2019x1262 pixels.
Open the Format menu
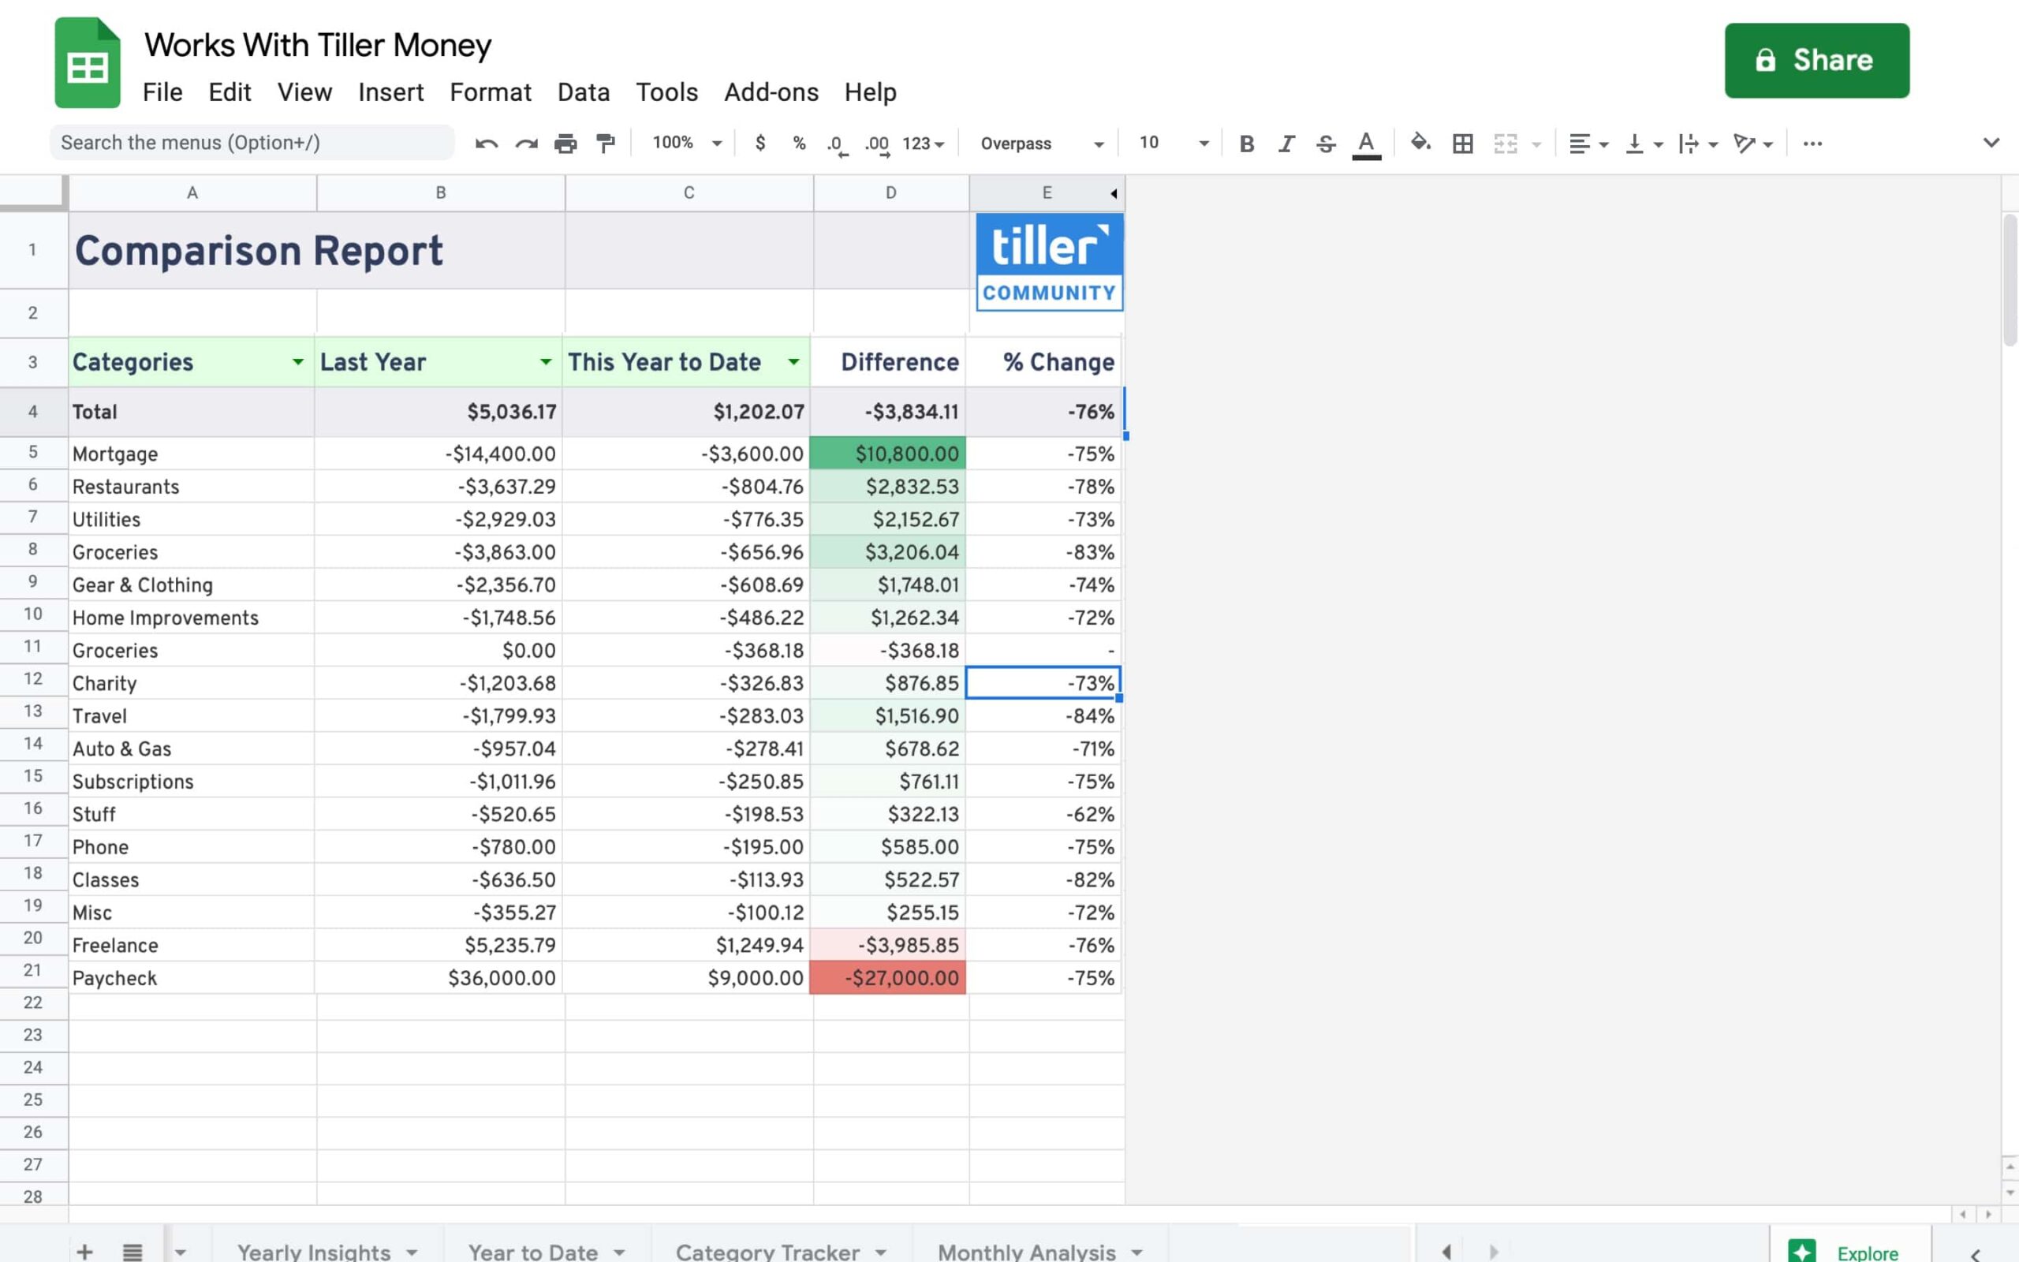click(x=491, y=91)
